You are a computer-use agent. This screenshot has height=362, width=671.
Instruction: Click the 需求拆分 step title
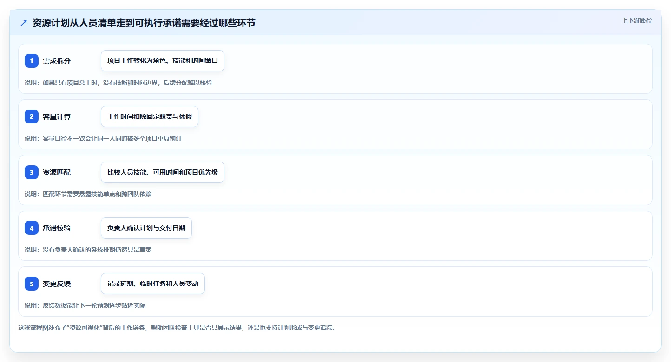tap(57, 61)
